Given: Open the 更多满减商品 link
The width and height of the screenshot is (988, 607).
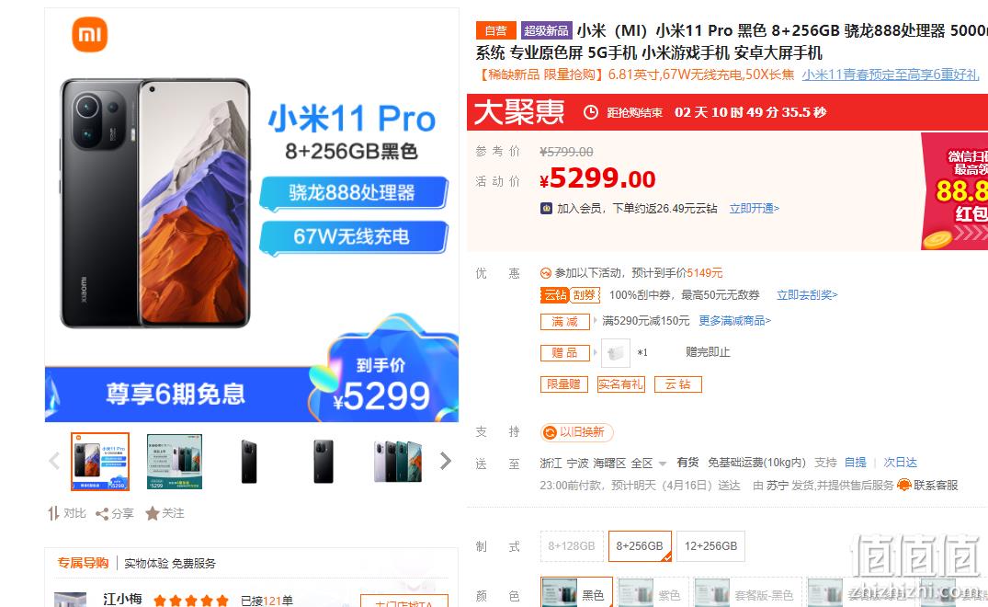Looking at the screenshot, I should pos(734,321).
